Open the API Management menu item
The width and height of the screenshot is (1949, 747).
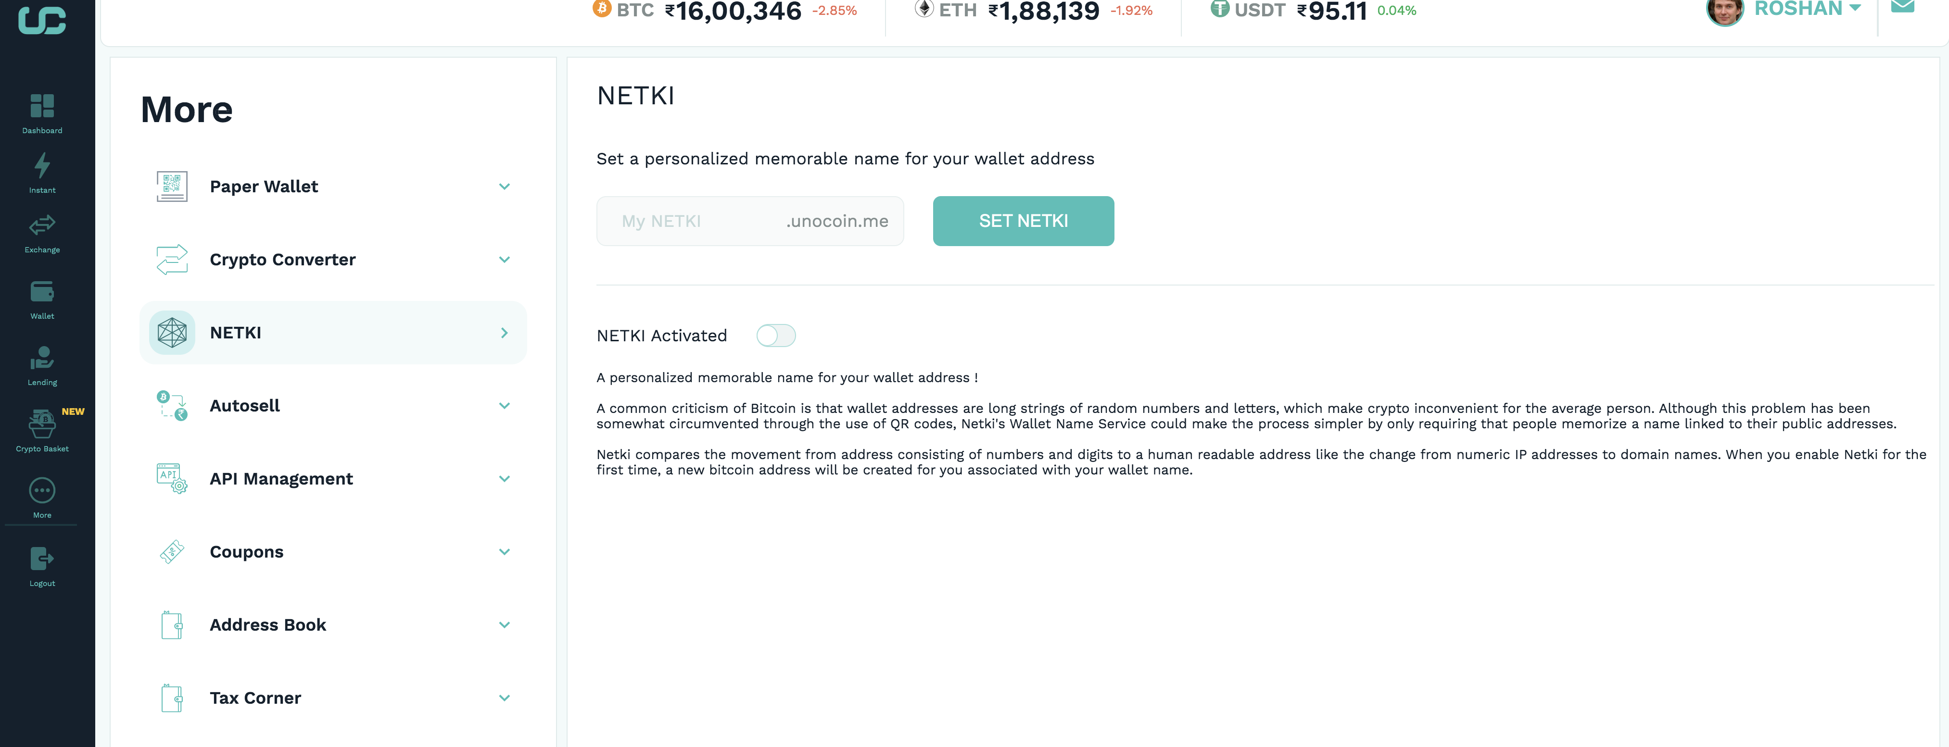333,479
